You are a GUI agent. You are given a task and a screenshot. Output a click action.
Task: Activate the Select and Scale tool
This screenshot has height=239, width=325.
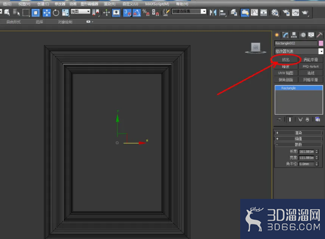point(66,12)
